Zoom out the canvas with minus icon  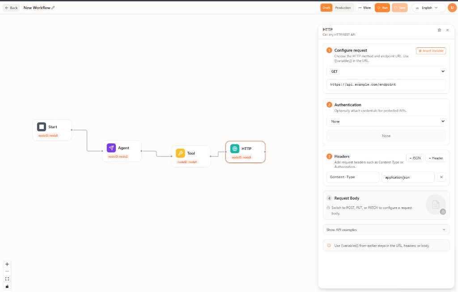pos(7,271)
